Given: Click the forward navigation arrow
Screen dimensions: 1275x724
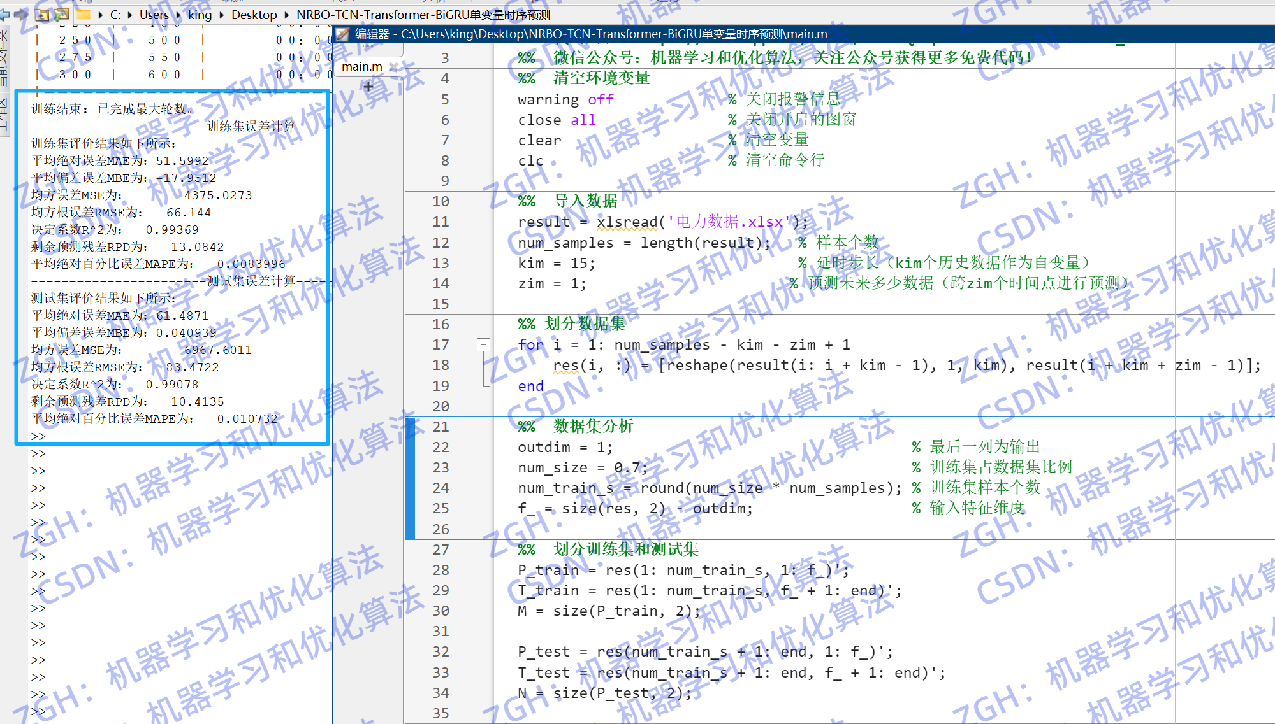Looking at the screenshot, I should coord(21,14).
